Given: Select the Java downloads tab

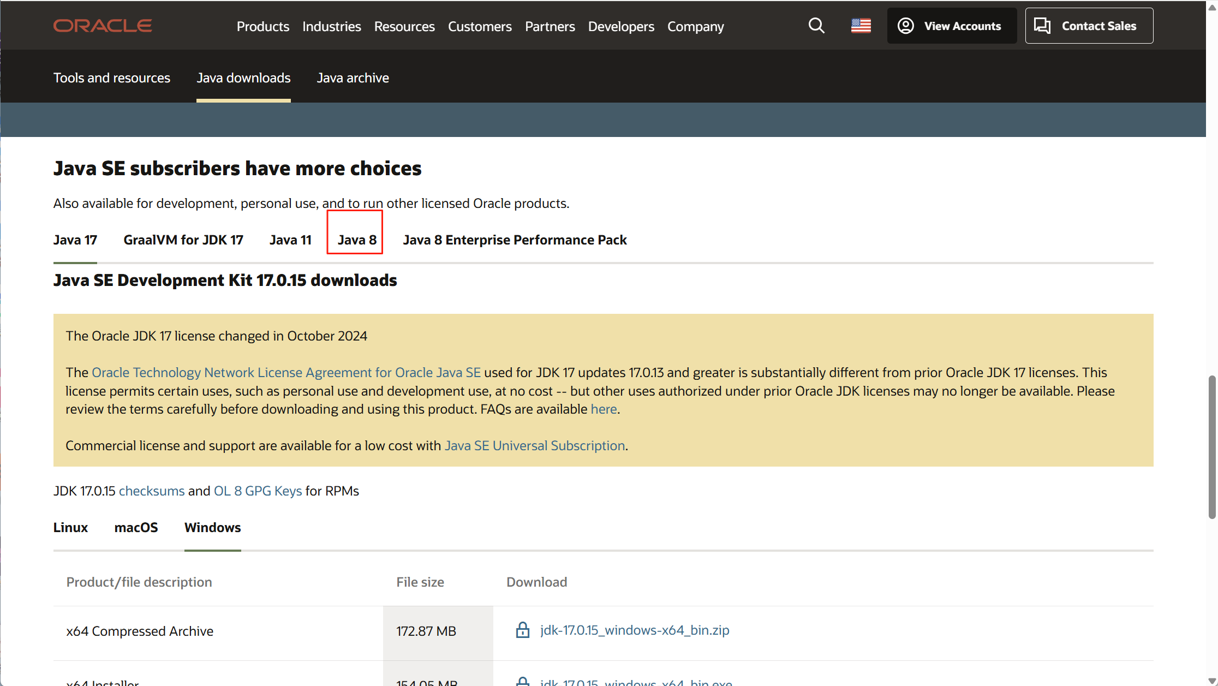Looking at the screenshot, I should tap(243, 77).
